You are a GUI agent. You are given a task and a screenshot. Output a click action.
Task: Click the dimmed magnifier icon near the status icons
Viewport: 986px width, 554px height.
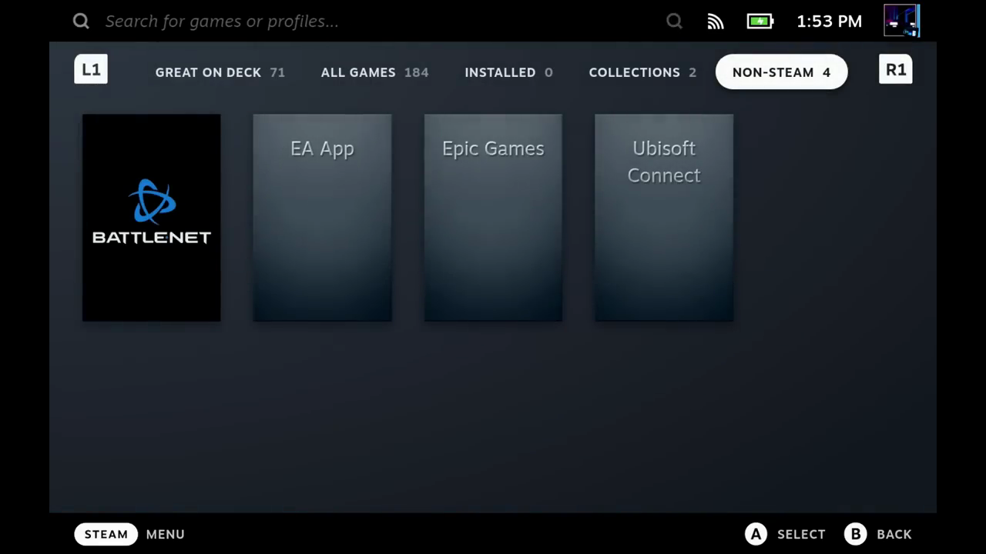click(x=674, y=21)
